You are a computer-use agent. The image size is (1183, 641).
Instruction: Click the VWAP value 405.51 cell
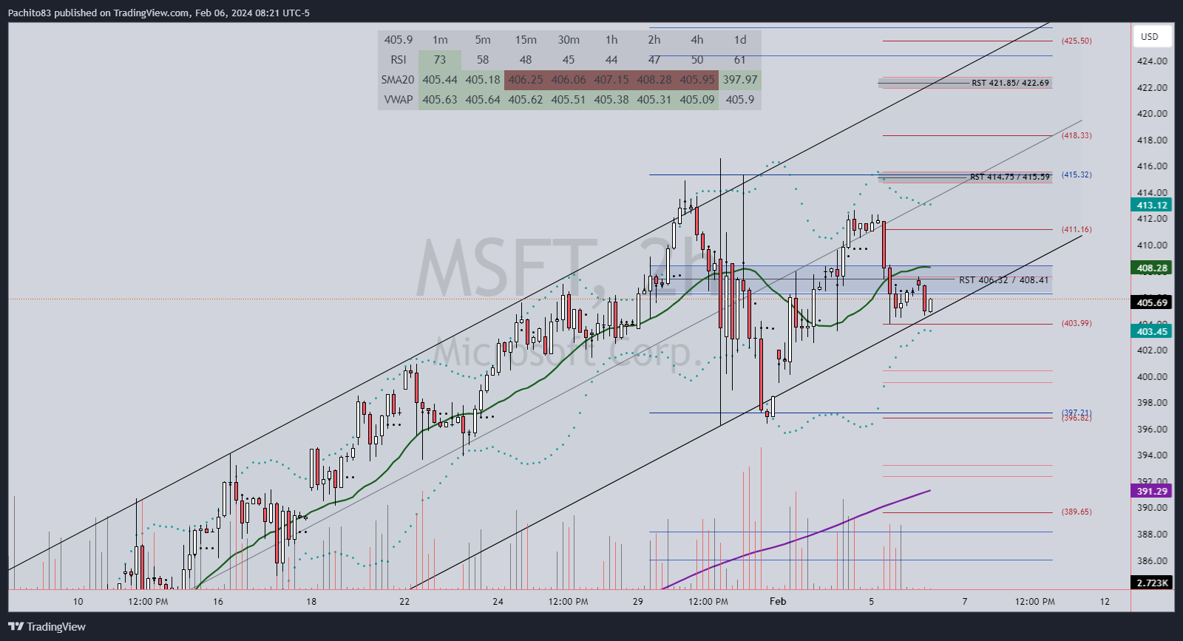click(569, 100)
